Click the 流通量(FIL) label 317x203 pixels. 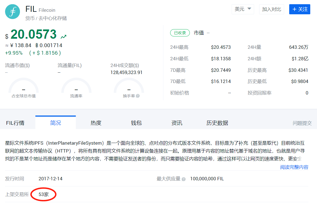coord(70,65)
